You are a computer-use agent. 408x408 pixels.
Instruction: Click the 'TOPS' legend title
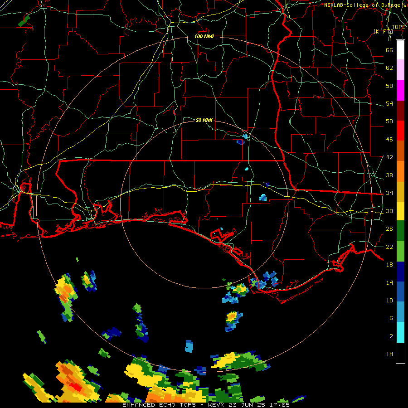click(x=398, y=27)
